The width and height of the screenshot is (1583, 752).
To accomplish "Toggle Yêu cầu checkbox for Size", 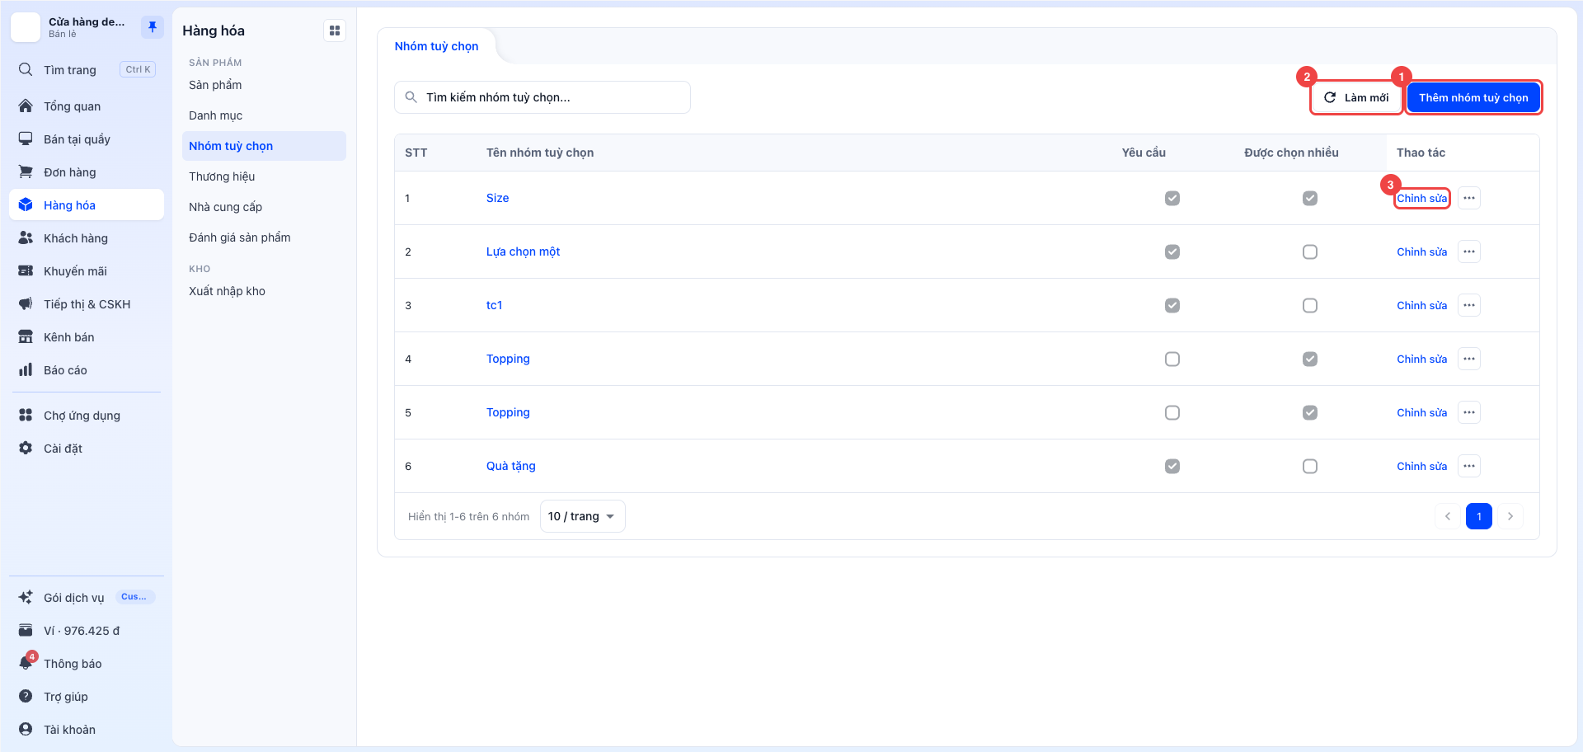I will tap(1172, 198).
